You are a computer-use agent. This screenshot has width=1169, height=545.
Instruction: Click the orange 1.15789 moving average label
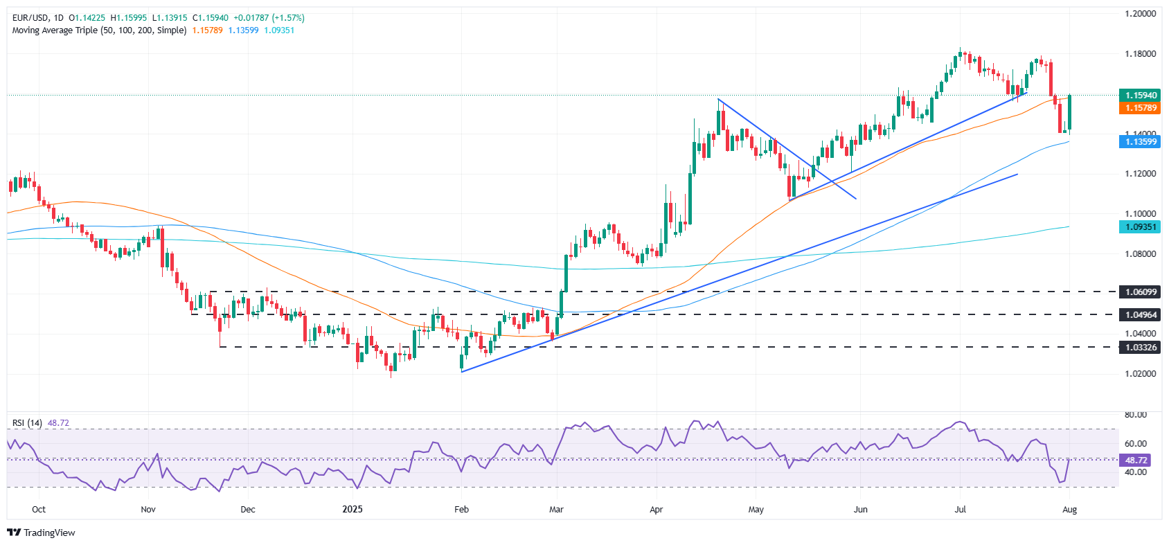(x=1141, y=108)
